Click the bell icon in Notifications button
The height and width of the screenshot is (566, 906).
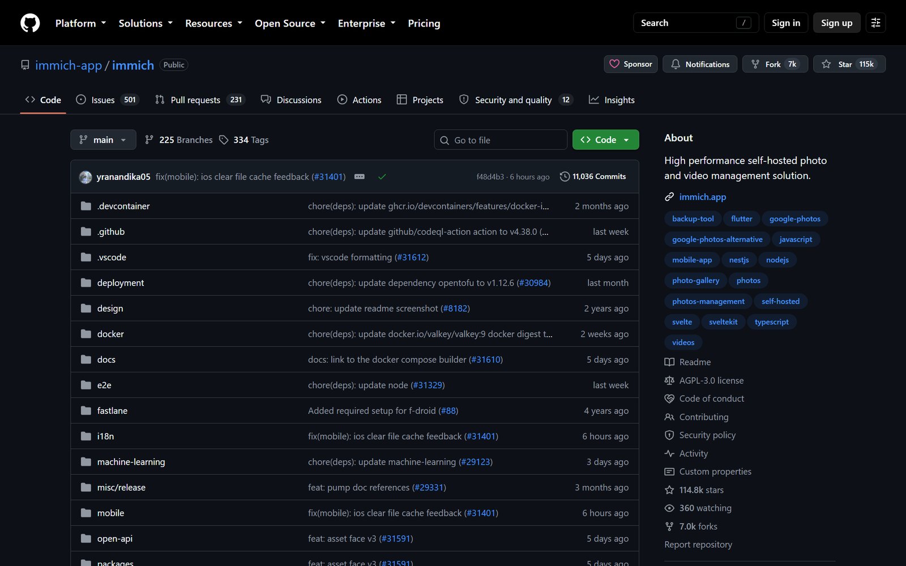coord(676,64)
